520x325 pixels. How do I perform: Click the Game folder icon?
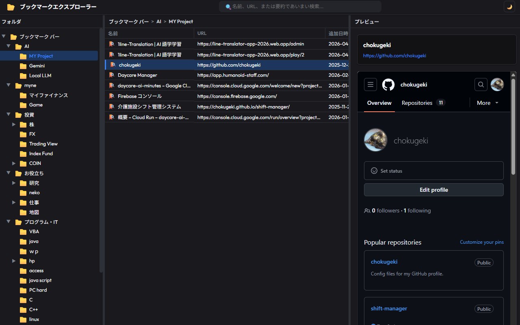coord(23,105)
